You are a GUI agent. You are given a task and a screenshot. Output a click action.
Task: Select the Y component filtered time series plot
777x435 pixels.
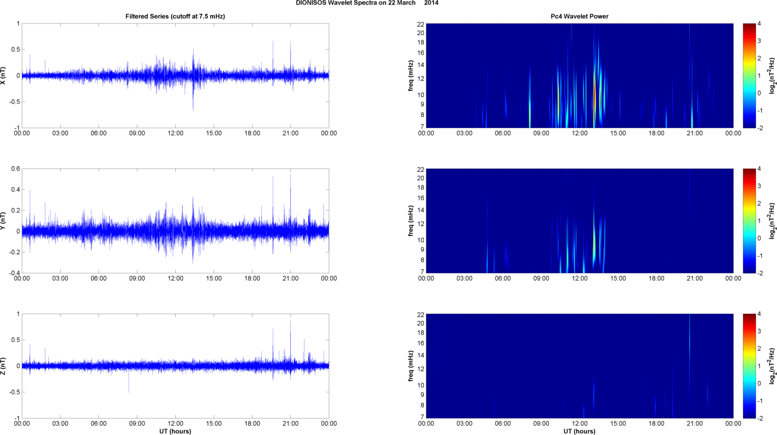(x=175, y=221)
